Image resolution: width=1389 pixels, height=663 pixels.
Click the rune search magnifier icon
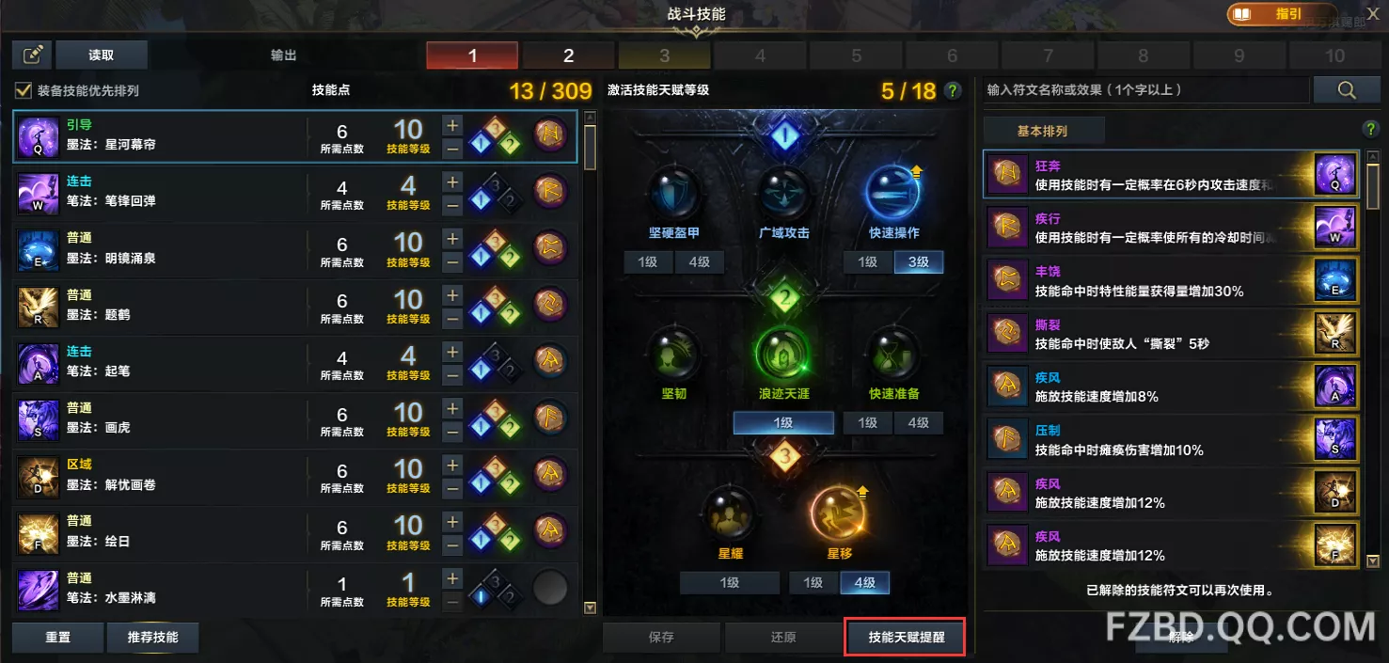tap(1347, 90)
